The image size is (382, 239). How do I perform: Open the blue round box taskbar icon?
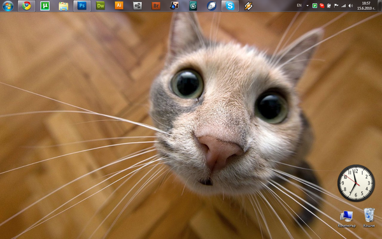click(211, 6)
